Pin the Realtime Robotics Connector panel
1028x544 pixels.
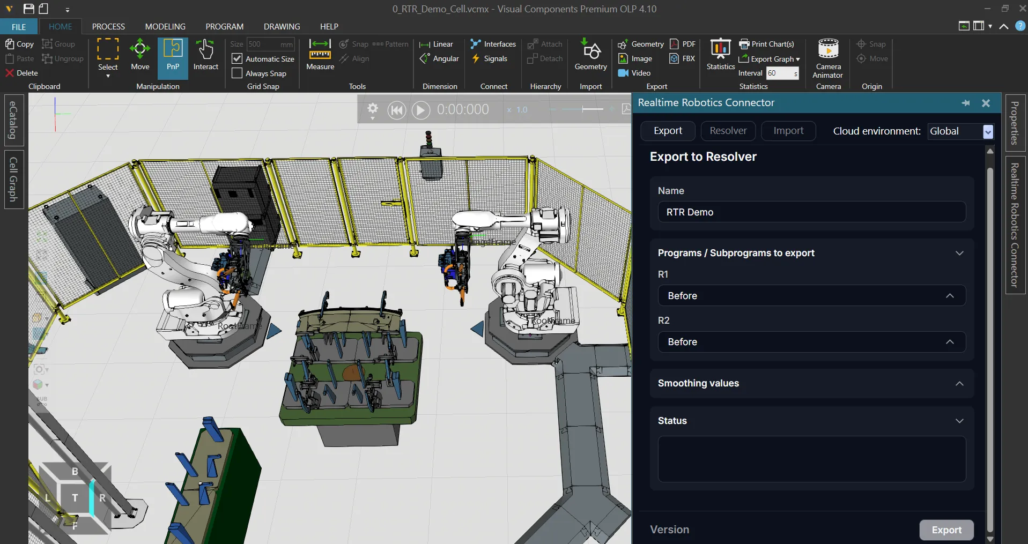[966, 103]
